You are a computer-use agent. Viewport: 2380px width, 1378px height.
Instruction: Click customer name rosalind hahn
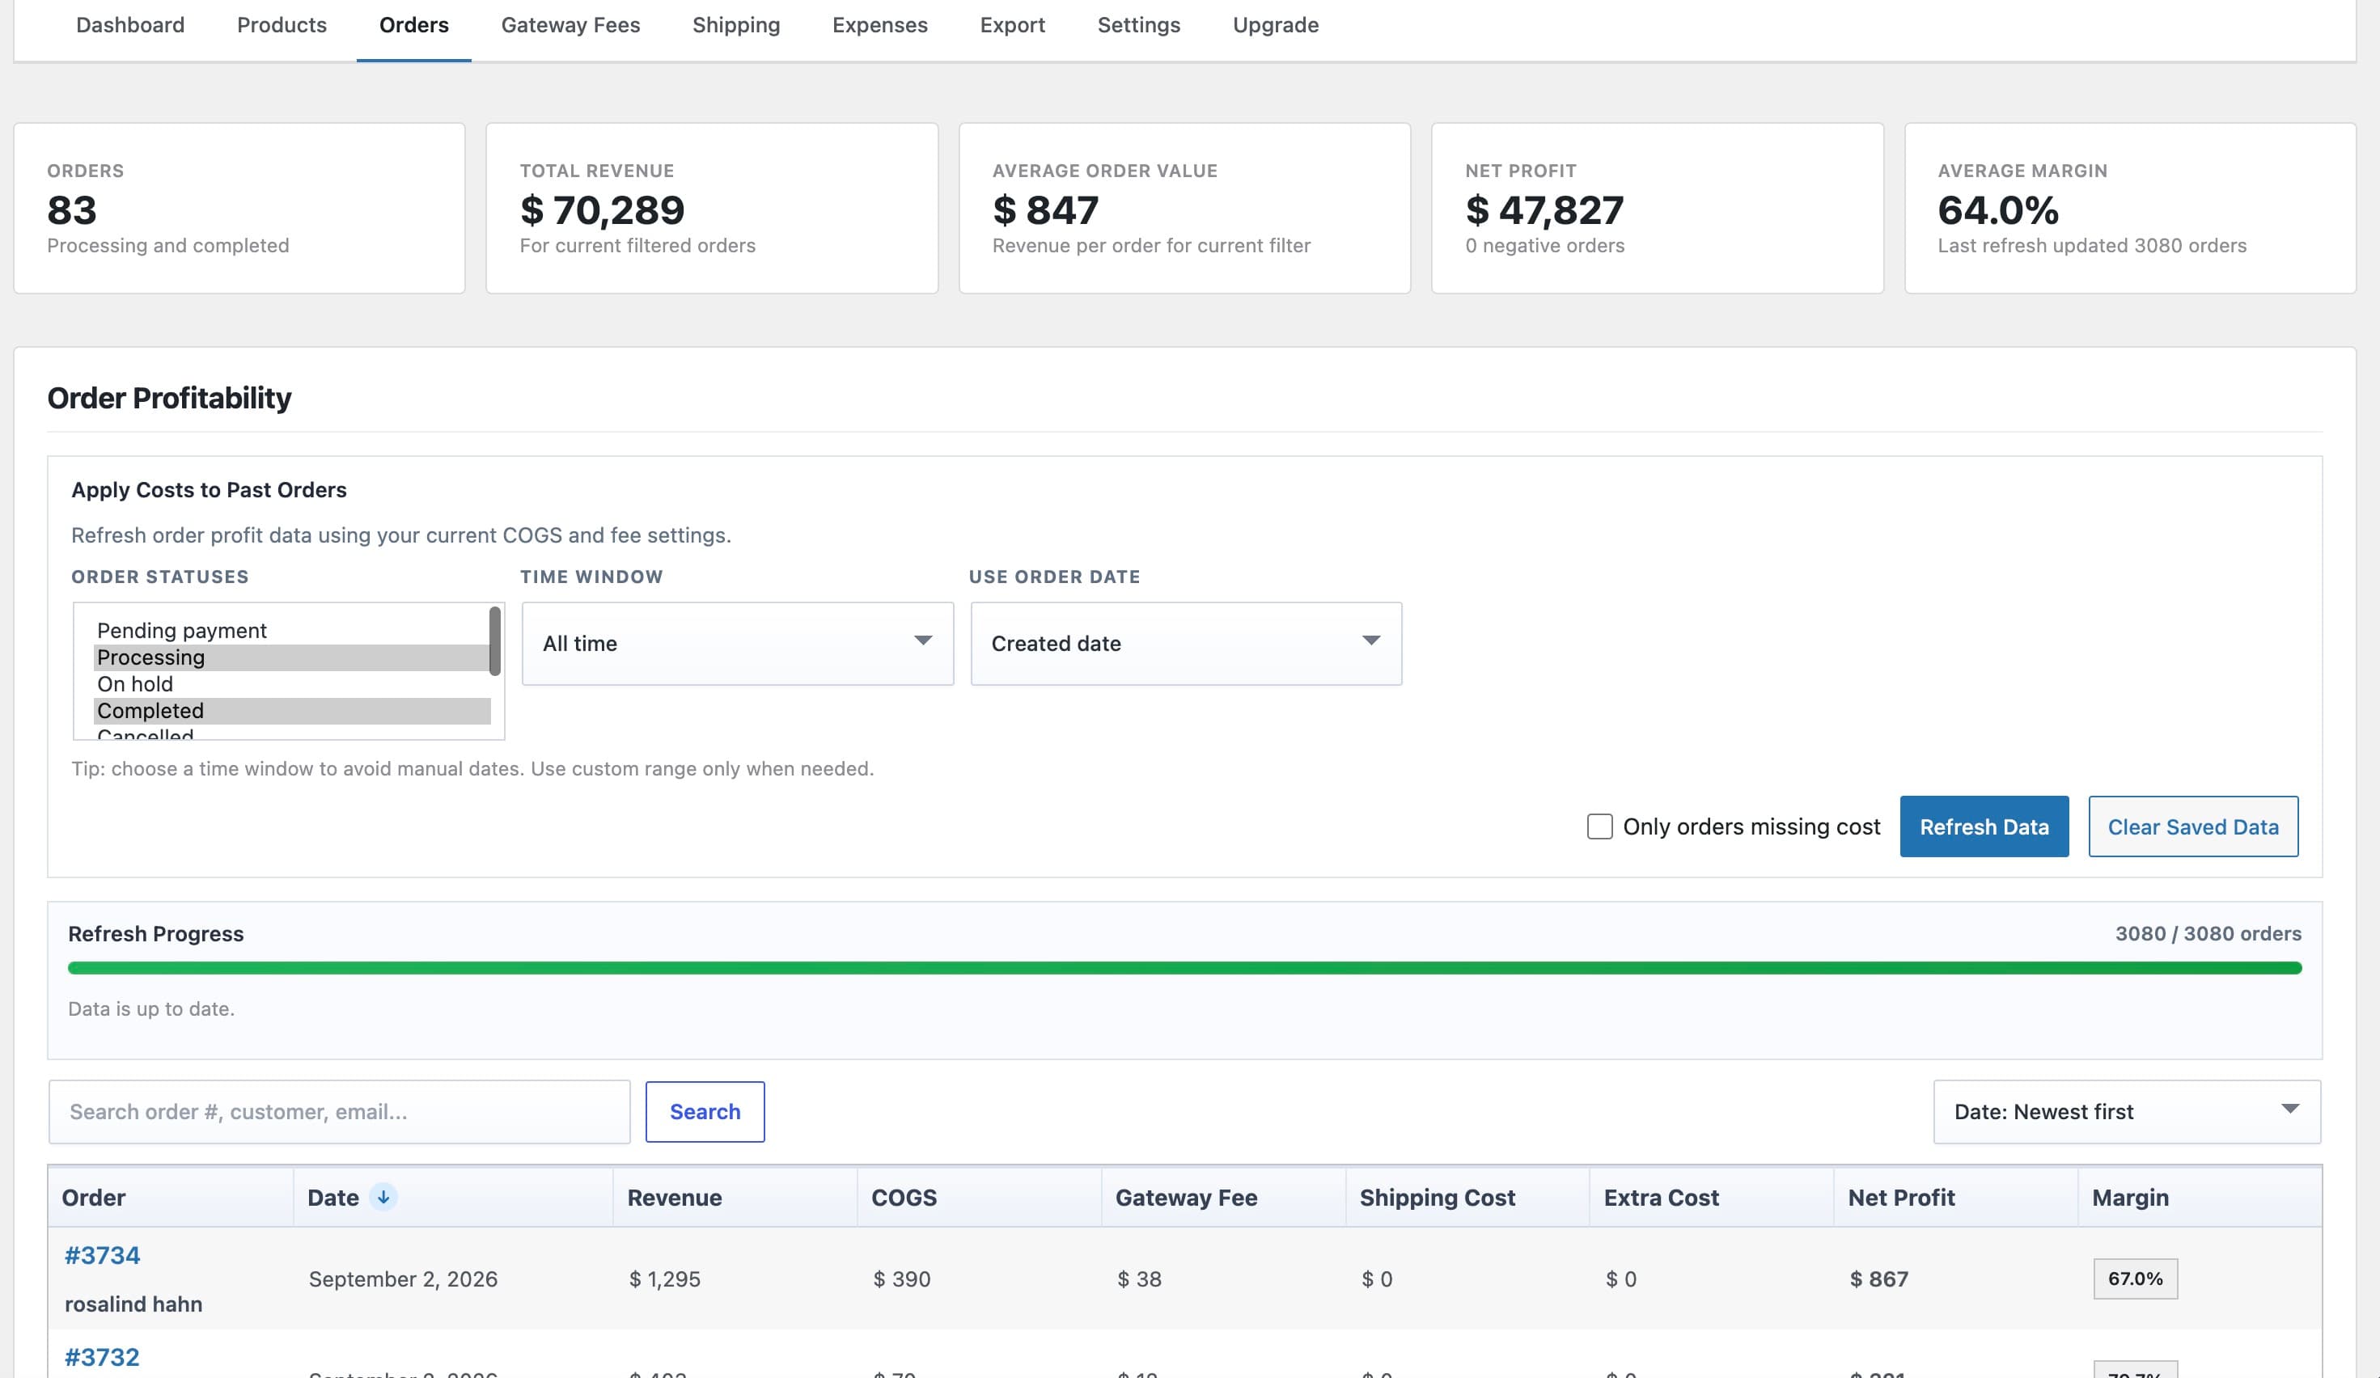tap(133, 1304)
